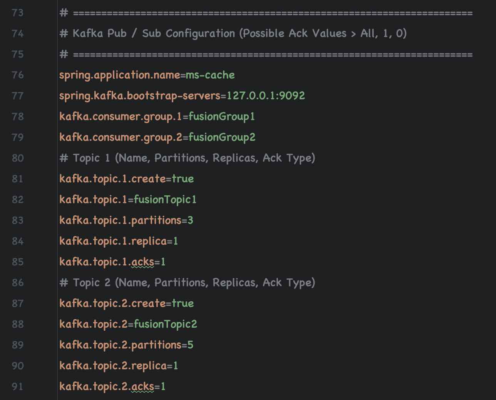Image resolution: width=496 pixels, height=400 pixels.
Task: Click line number 76 in gutter
Action: (x=17, y=75)
